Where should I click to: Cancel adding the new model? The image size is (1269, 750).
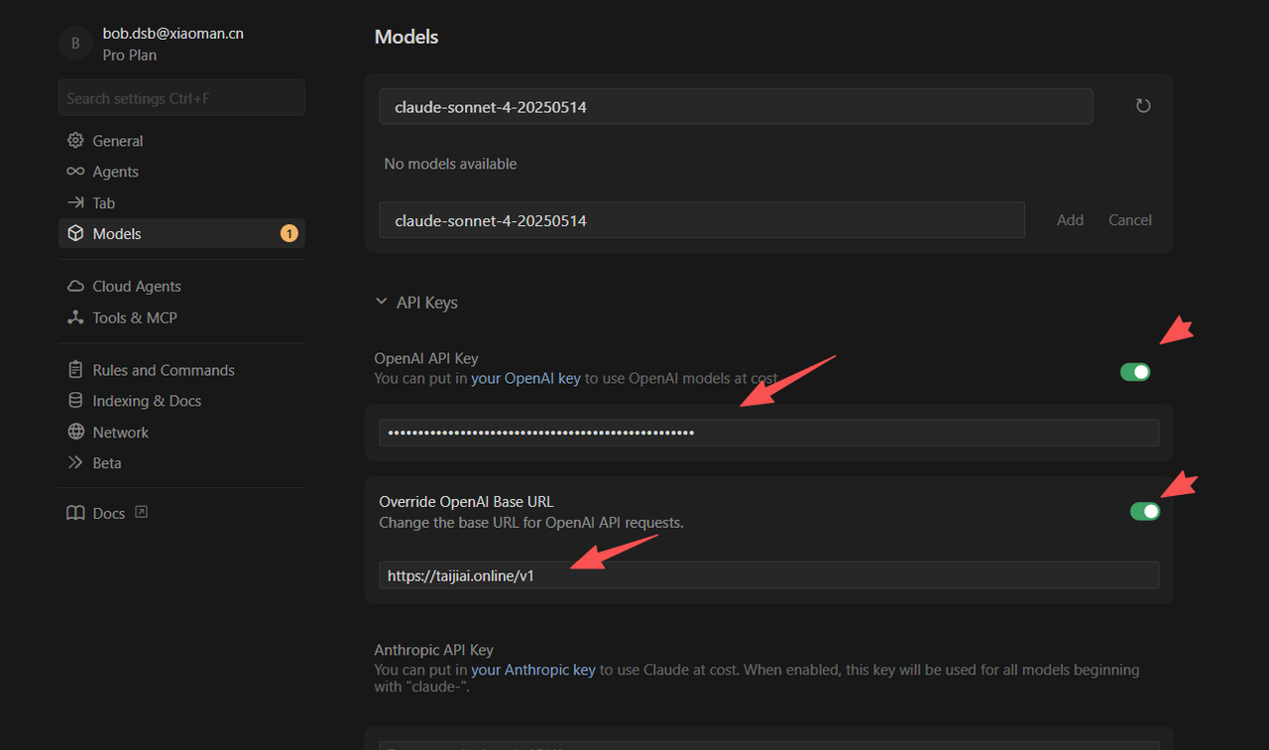[1130, 220]
